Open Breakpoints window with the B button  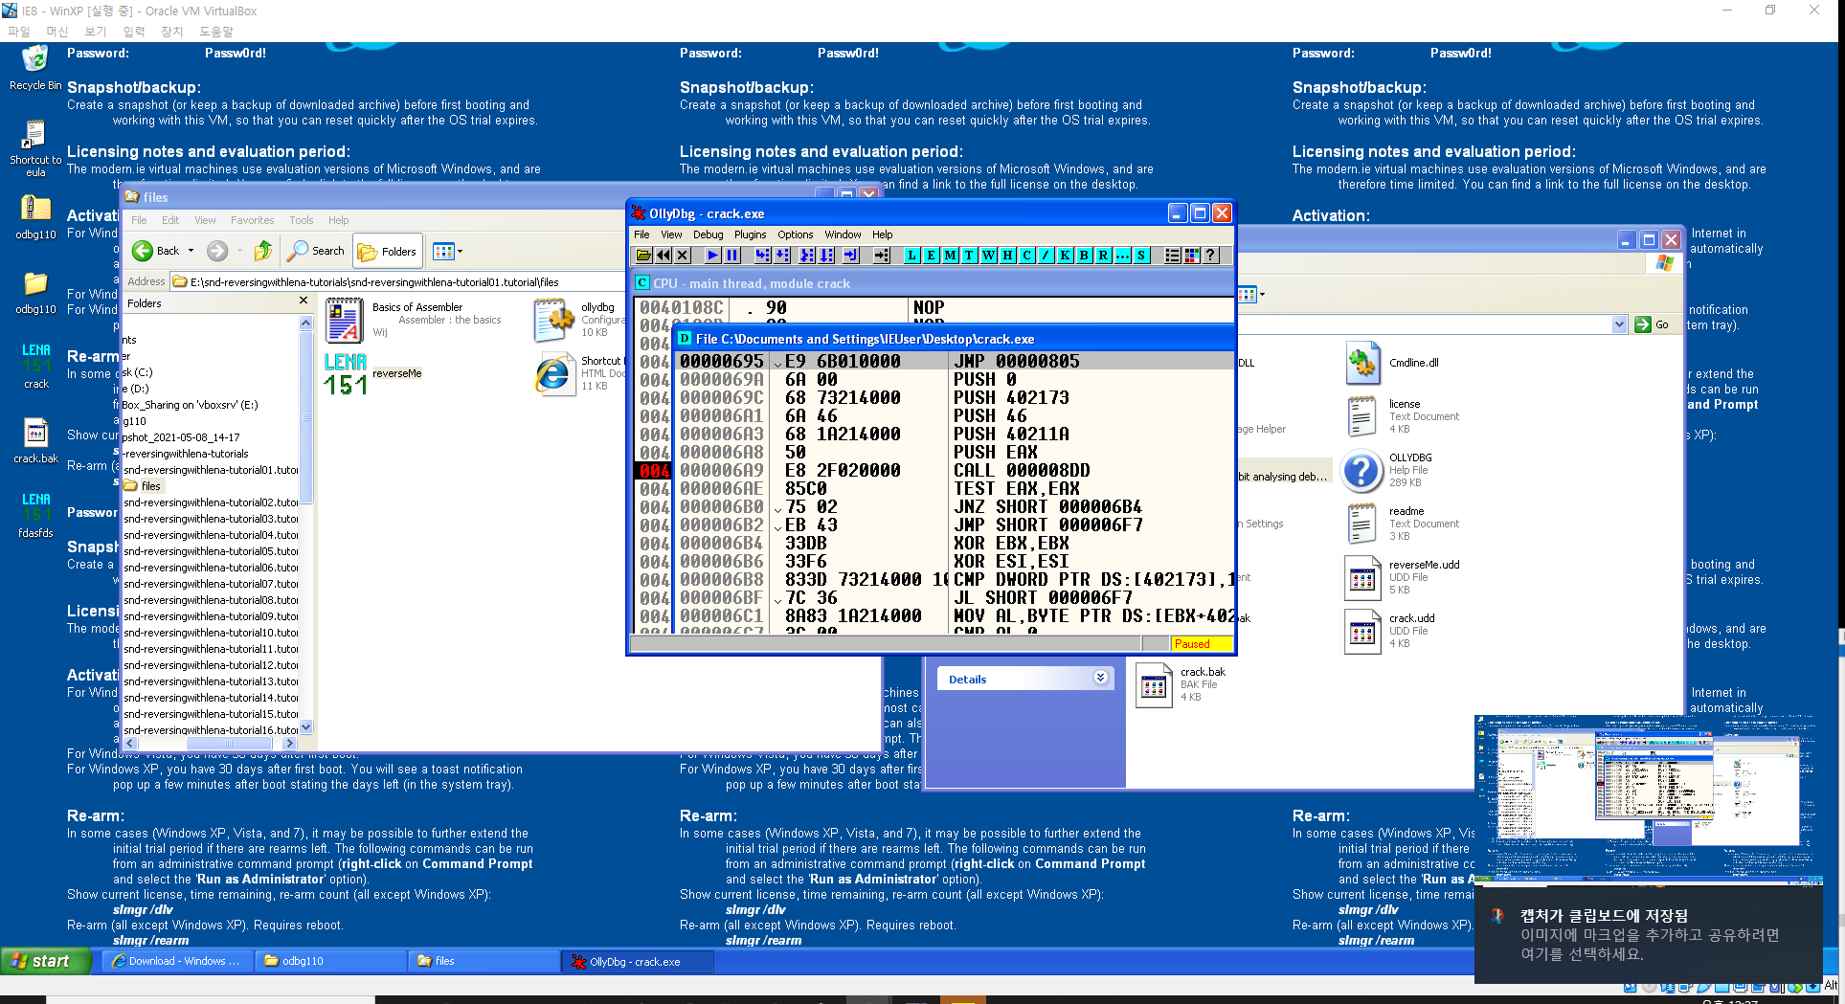(x=1084, y=255)
